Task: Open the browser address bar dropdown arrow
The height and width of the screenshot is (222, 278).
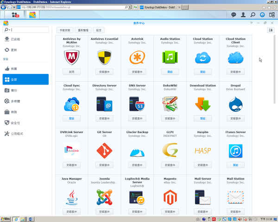Action: click(129, 7)
